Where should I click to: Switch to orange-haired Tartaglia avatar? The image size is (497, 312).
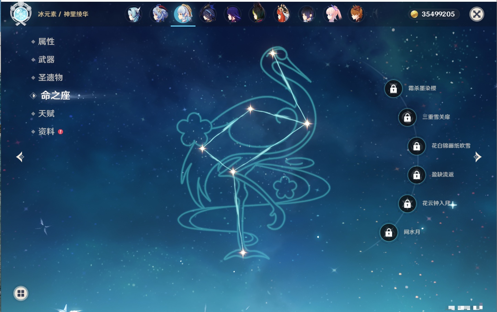click(356, 14)
